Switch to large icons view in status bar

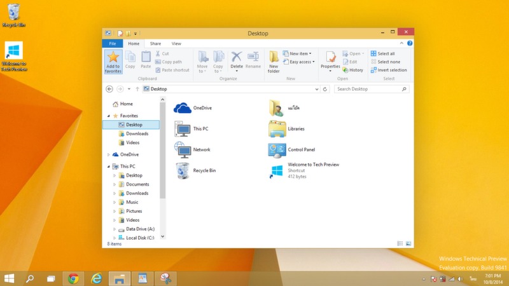pyautogui.click(x=408, y=243)
